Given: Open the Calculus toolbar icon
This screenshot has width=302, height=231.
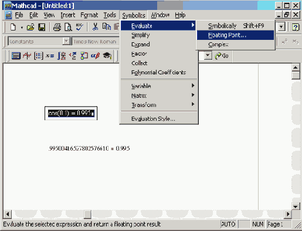Looking at the screenshot, I should tap(62, 56).
